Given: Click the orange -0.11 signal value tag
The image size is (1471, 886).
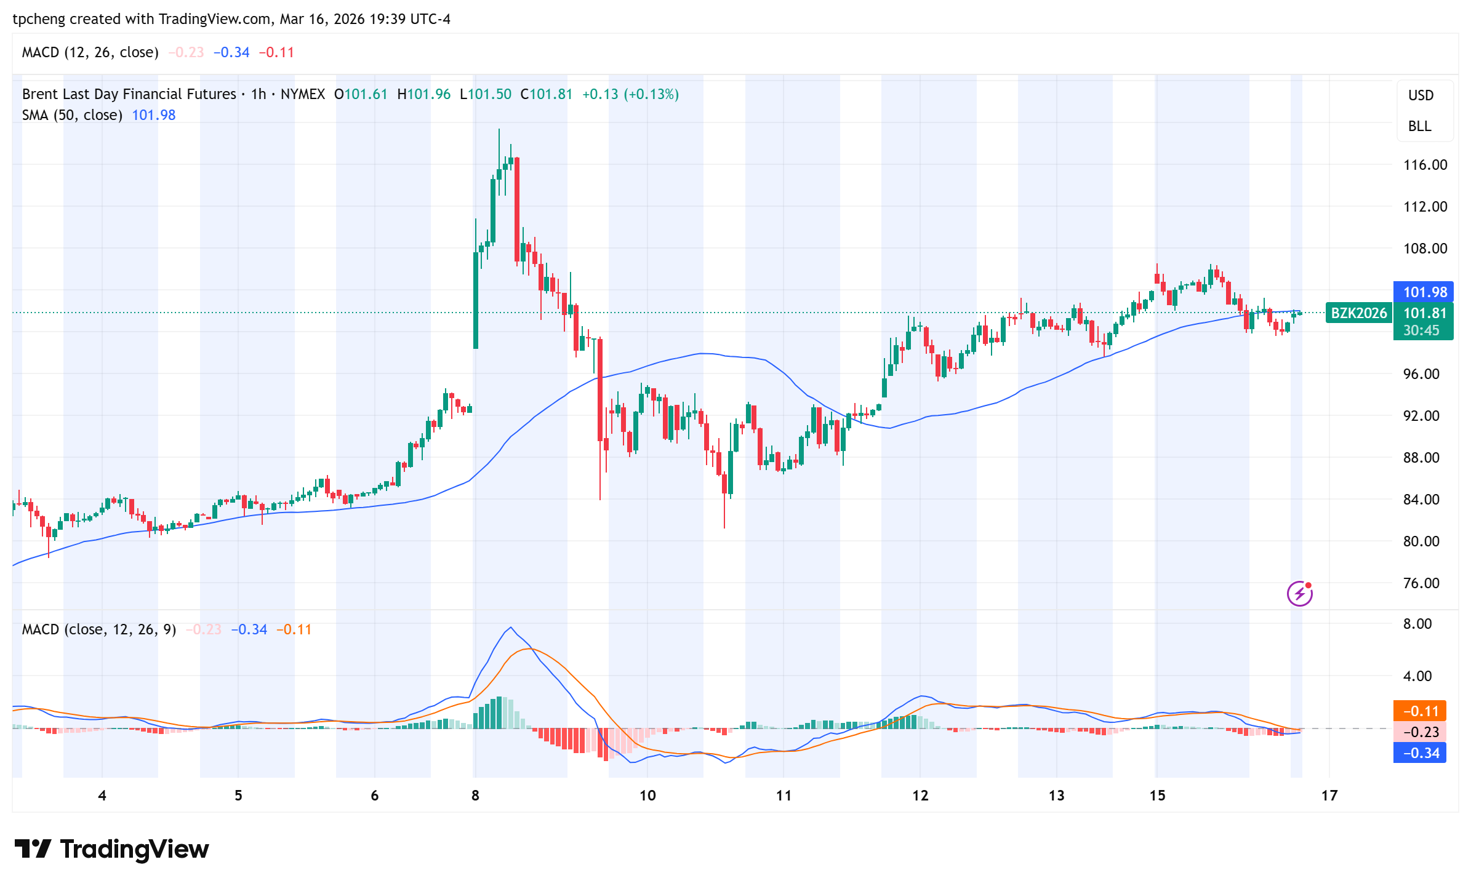Looking at the screenshot, I should (1420, 711).
